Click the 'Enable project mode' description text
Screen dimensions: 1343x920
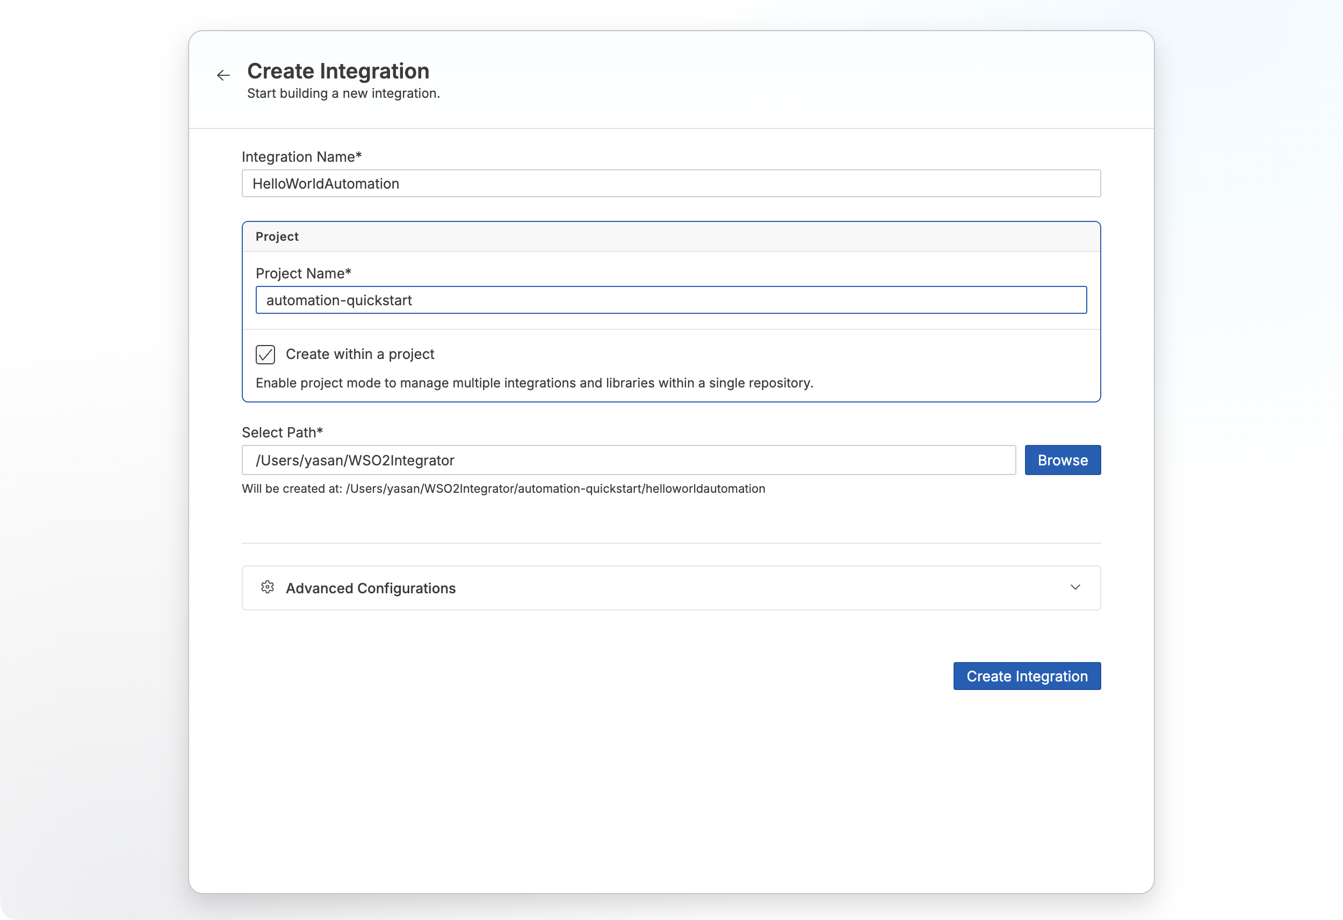click(535, 383)
